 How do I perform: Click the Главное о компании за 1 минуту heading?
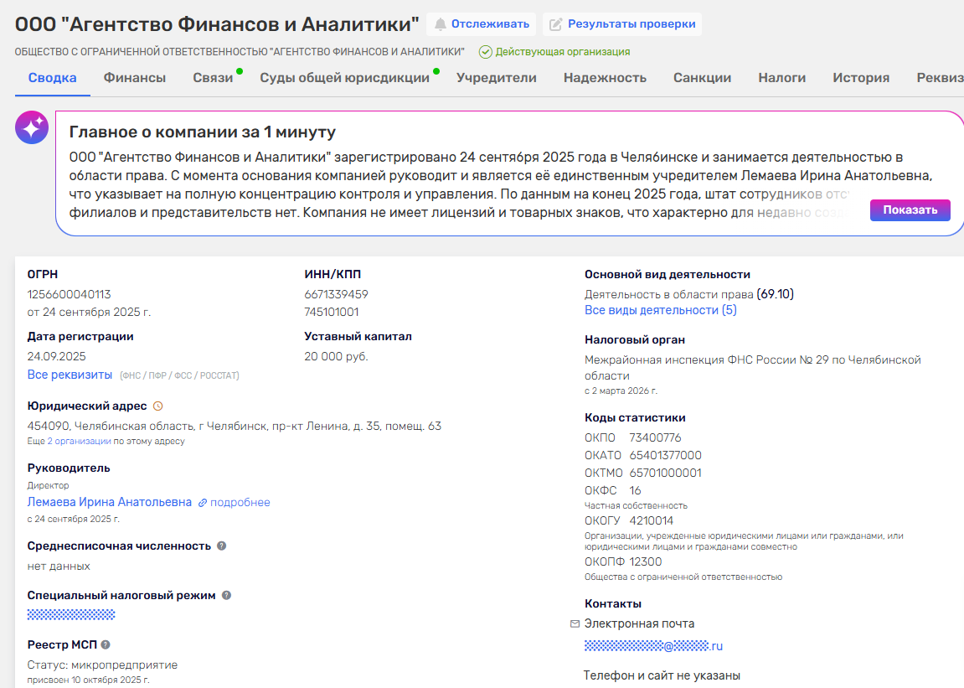coord(203,132)
